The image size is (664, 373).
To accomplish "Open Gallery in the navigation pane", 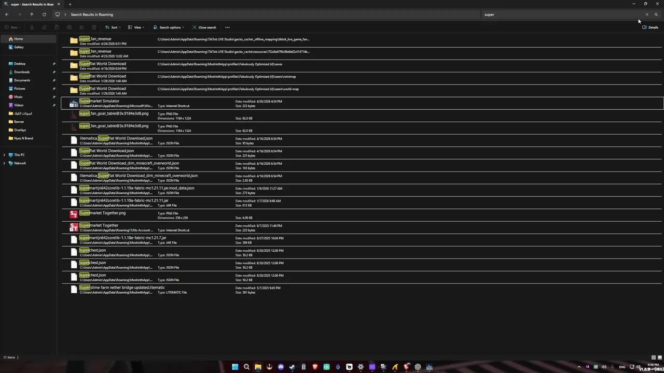I will 29,47.
